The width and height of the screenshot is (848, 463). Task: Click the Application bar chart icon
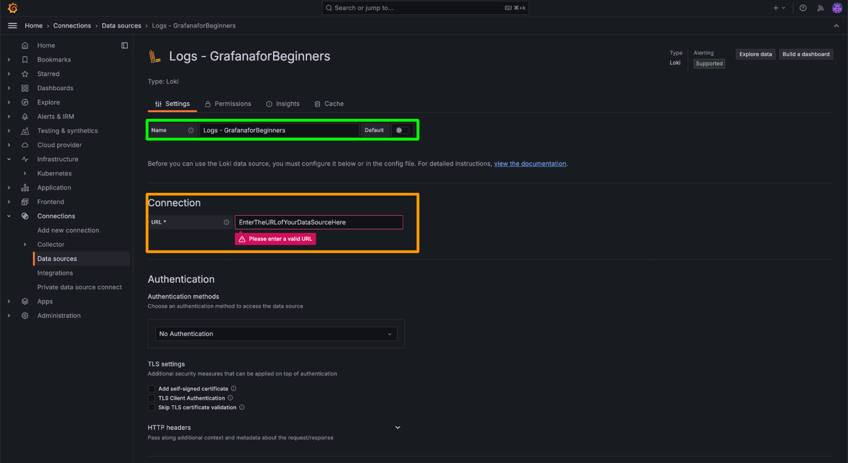(x=25, y=187)
